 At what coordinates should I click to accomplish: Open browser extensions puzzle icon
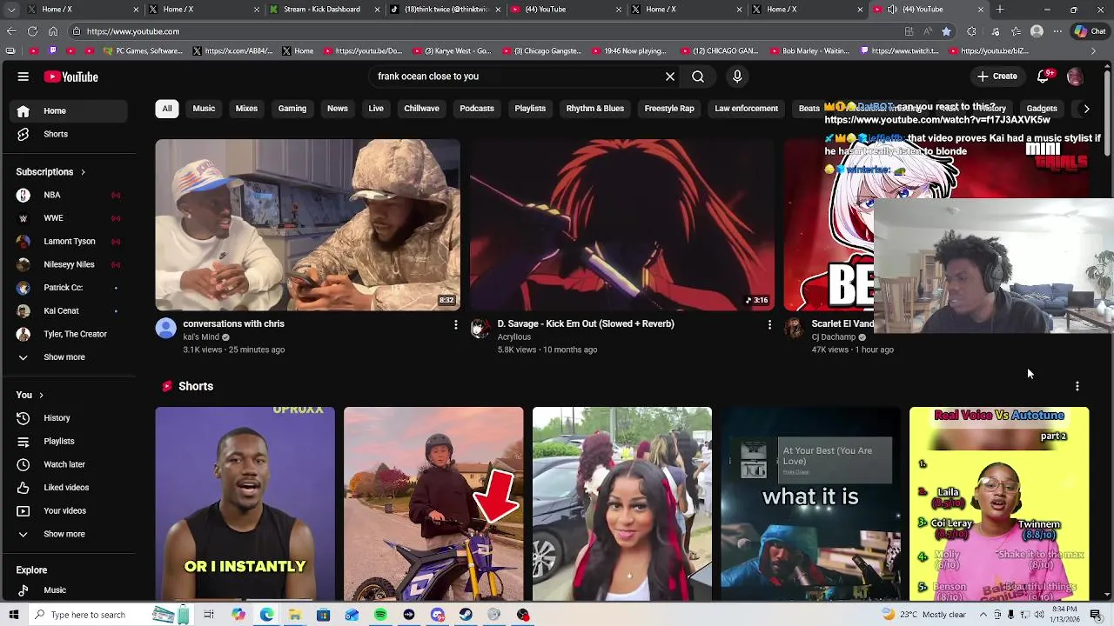[x=971, y=31]
